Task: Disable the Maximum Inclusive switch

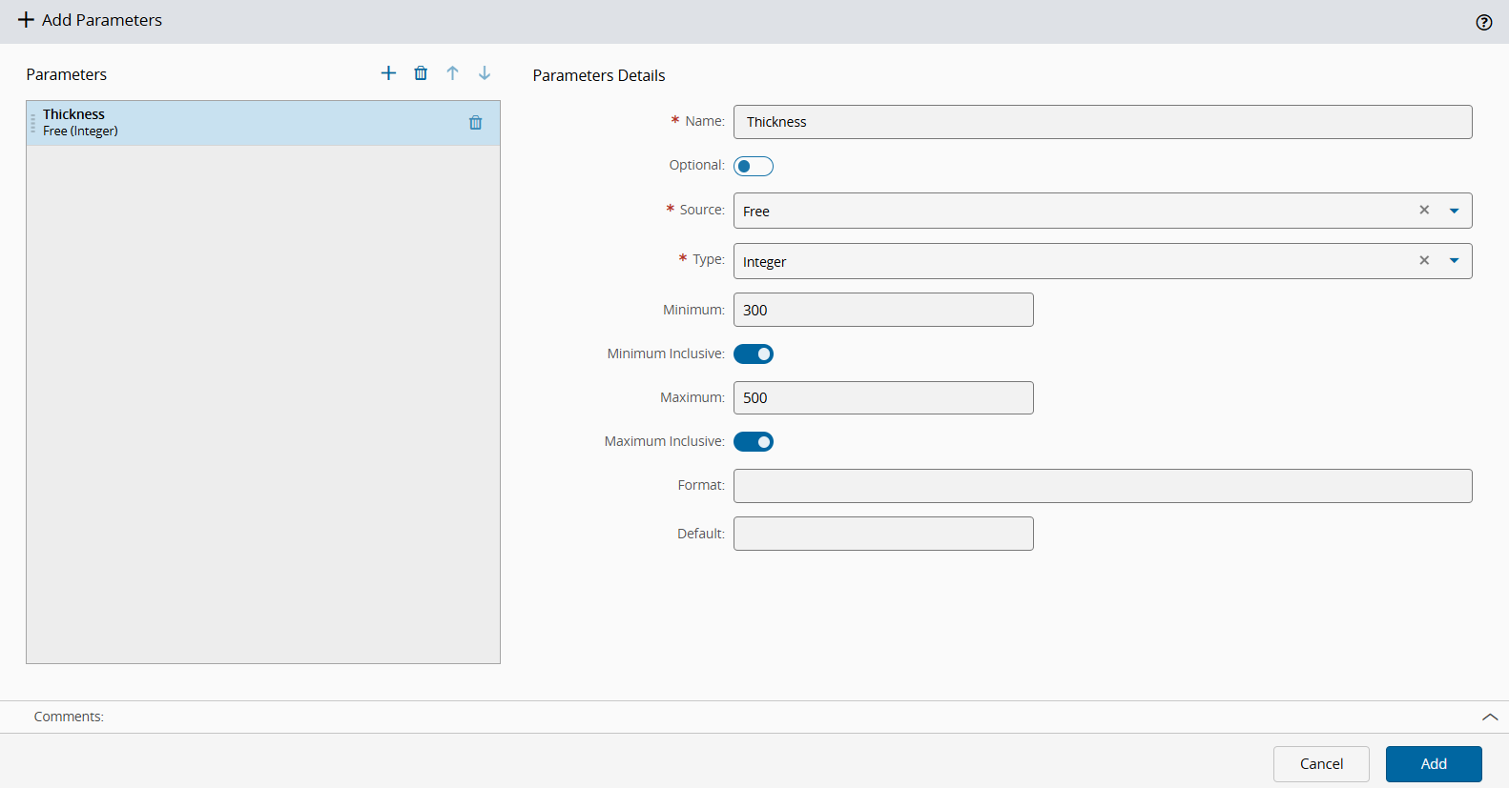Action: [x=754, y=442]
